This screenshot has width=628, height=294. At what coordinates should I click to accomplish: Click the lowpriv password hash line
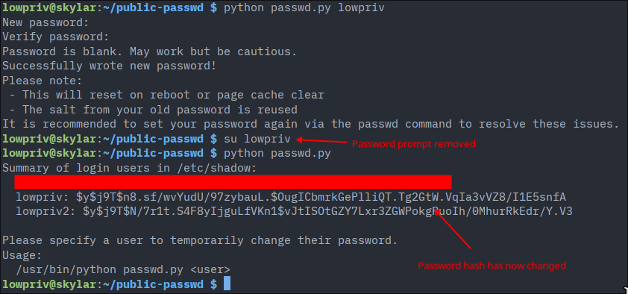[x=291, y=197]
